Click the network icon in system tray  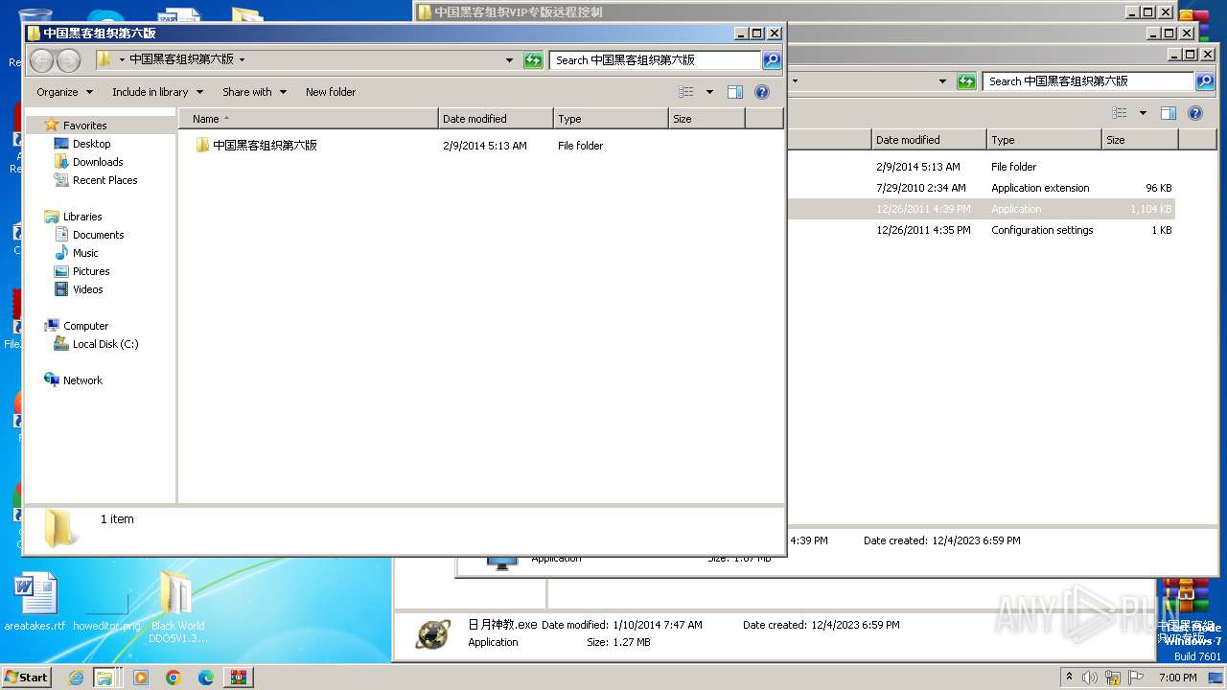1113,678
